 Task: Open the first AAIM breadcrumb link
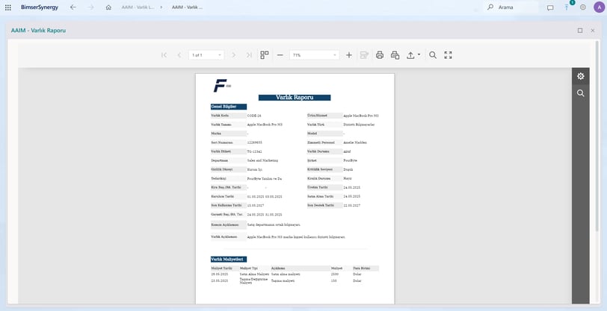click(x=138, y=7)
